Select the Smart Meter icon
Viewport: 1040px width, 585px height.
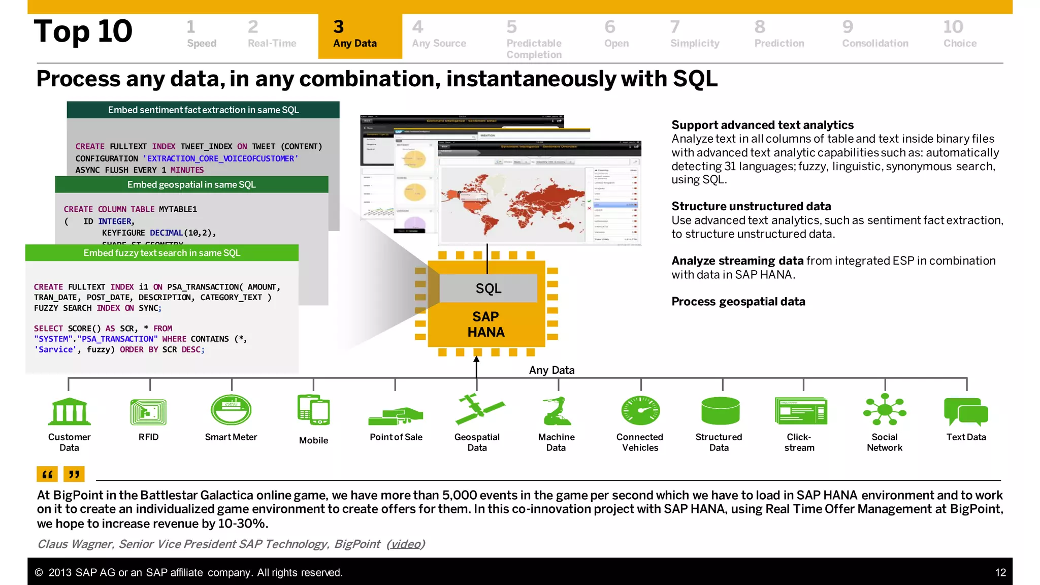pos(231,410)
